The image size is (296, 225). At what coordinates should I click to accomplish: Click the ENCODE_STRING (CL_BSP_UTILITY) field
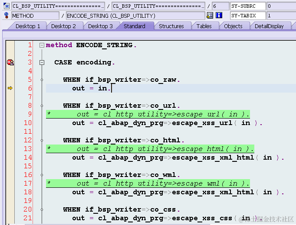click(x=135, y=16)
